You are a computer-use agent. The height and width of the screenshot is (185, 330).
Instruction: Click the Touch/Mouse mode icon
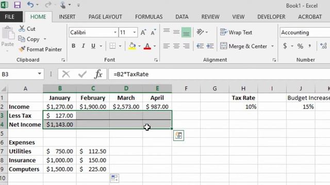point(62,5)
